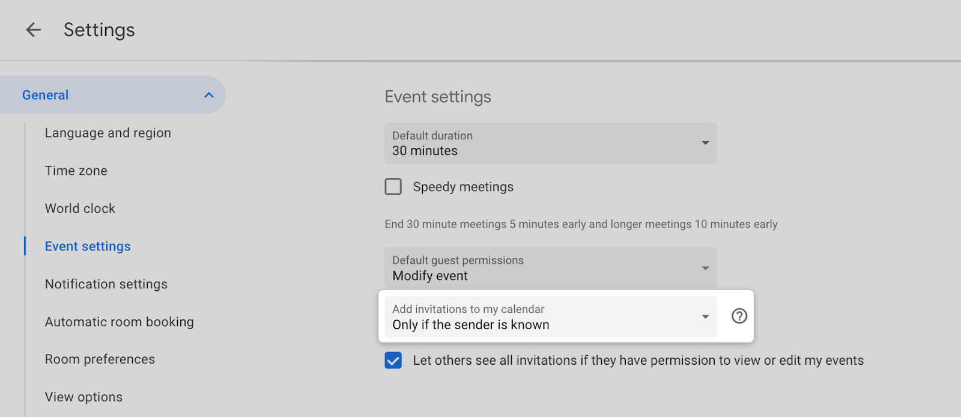Enable the Speedy meetings checkbox
The image size is (961, 417).
click(x=393, y=187)
